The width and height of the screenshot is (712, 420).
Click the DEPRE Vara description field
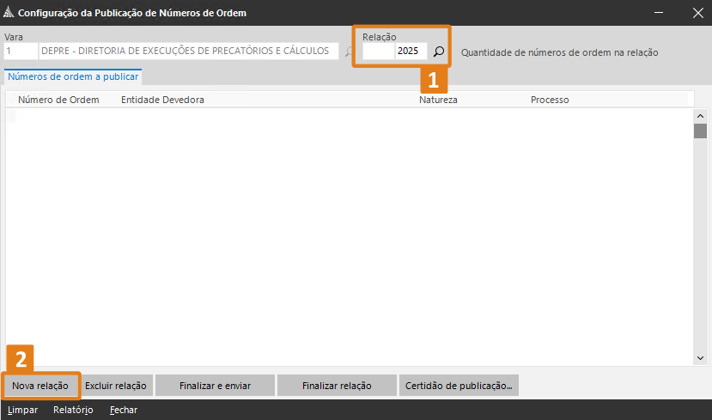click(x=188, y=51)
